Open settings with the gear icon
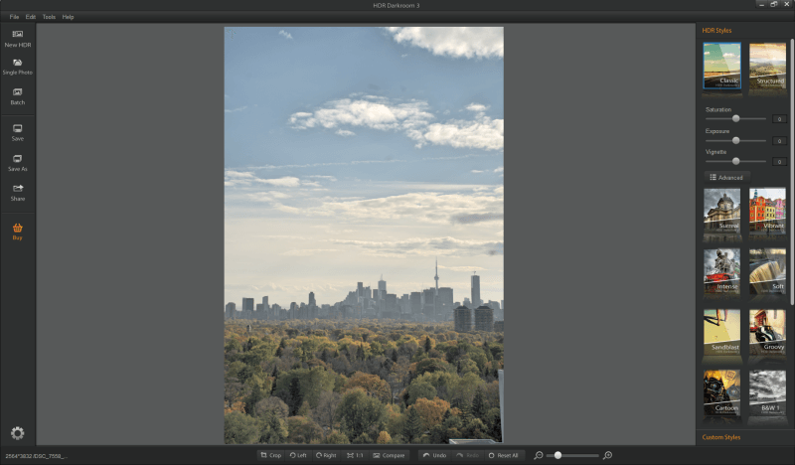Image resolution: width=795 pixels, height=465 pixels. [x=17, y=432]
